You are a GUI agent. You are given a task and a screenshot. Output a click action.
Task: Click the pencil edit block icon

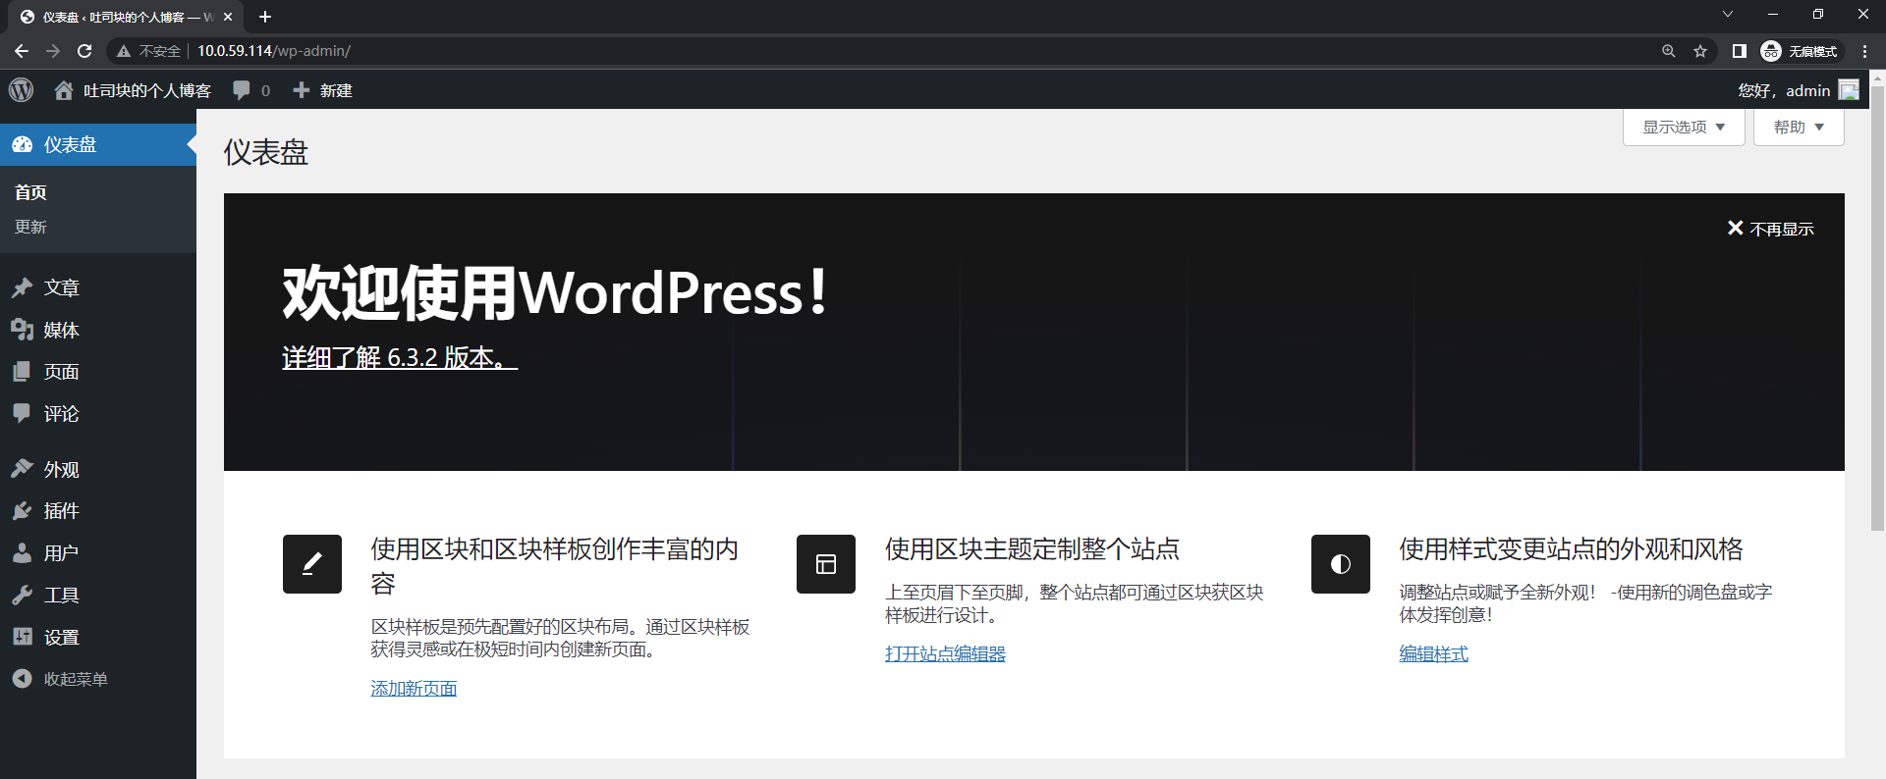[x=312, y=564]
